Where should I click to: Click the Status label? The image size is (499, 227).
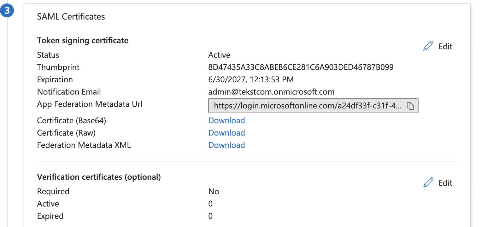click(48, 55)
